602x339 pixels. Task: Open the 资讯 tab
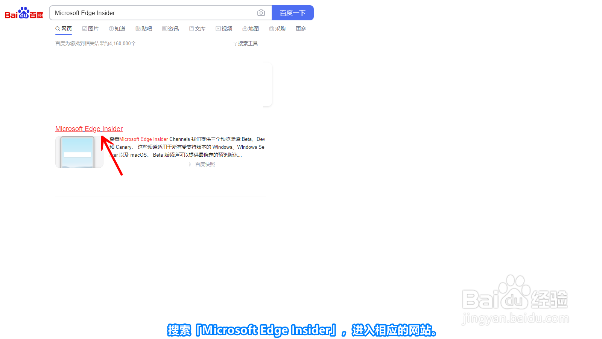[x=170, y=29]
